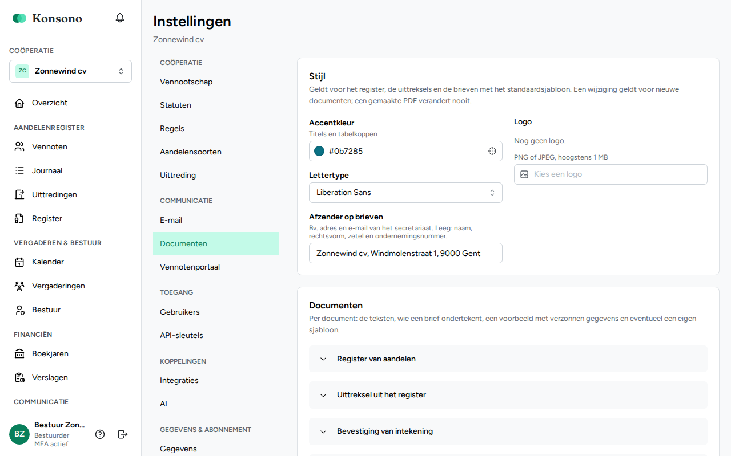Image resolution: width=731 pixels, height=456 pixels.
Task: Go to Overzicht page
Action: (70, 103)
